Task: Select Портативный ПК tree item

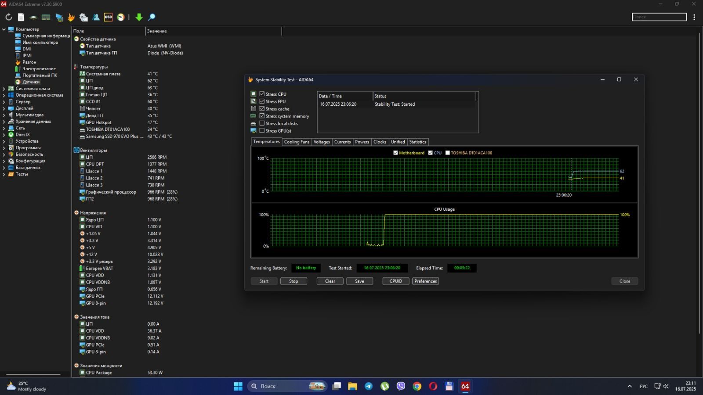Action: [x=40, y=75]
